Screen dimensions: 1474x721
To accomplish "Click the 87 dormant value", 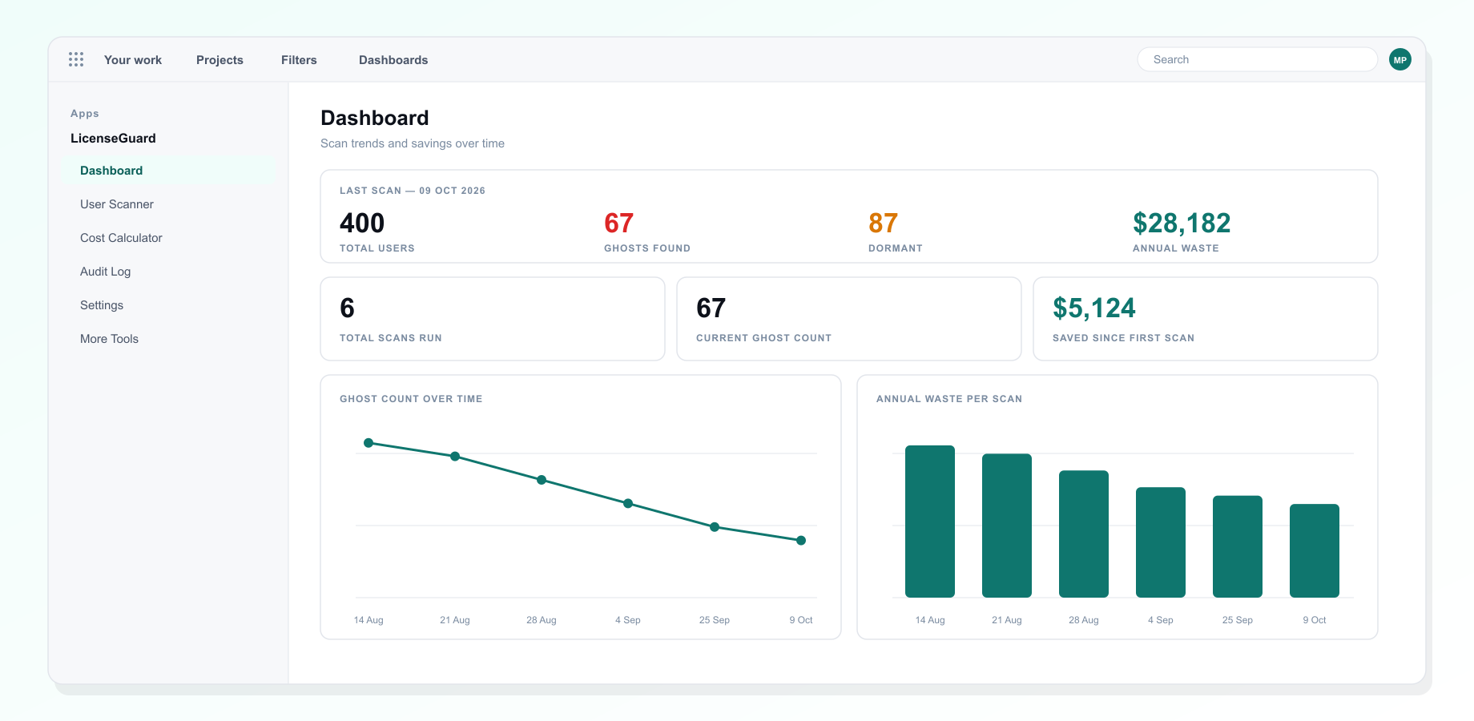I will (884, 223).
